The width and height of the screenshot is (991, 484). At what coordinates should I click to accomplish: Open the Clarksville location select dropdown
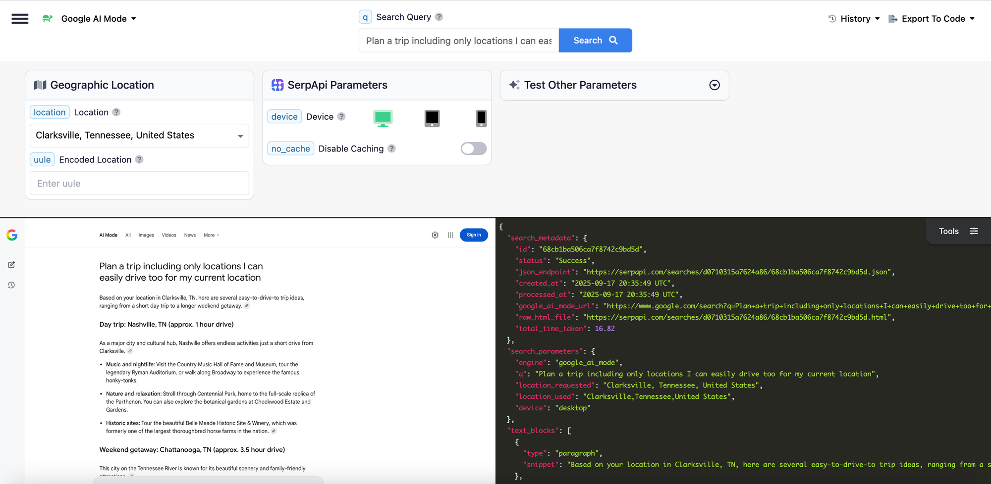139,136
